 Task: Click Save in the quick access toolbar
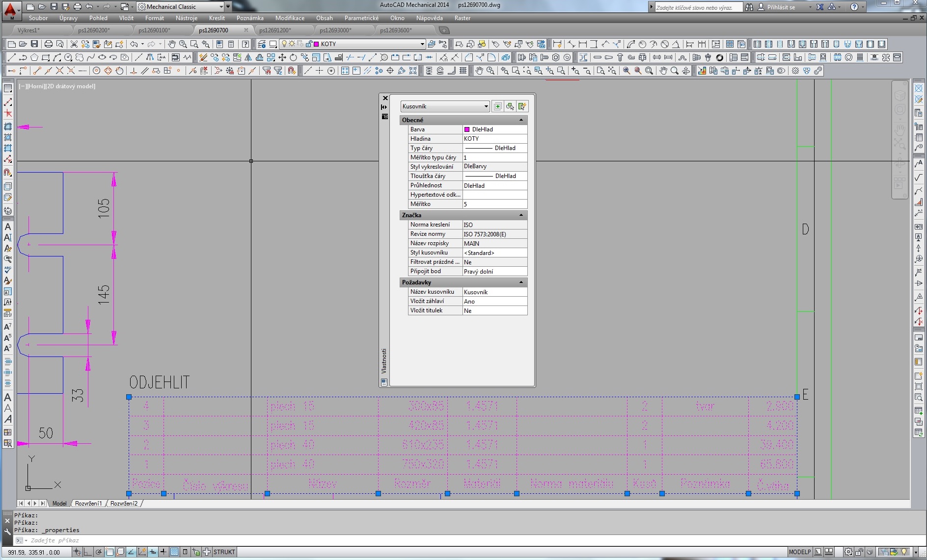[x=54, y=7]
